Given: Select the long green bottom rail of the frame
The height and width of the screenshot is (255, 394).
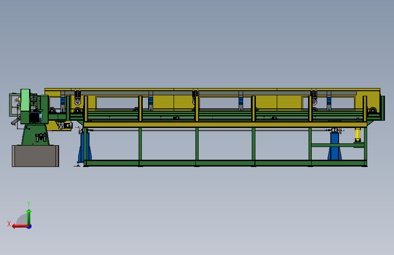Looking at the screenshot, I should coord(225,163).
